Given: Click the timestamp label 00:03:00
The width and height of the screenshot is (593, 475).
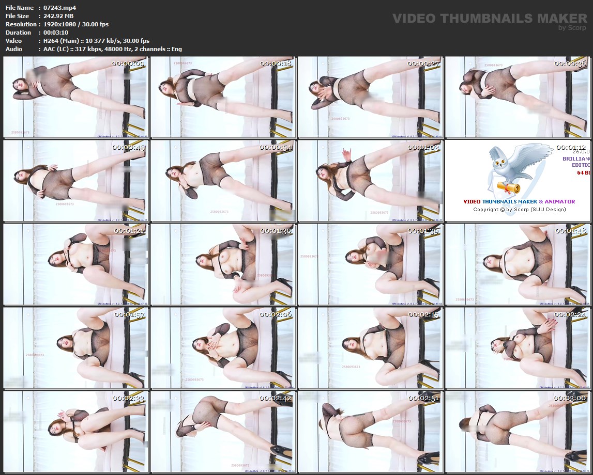Looking at the screenshot, I should pyautogui.click(x=570, y=398).
